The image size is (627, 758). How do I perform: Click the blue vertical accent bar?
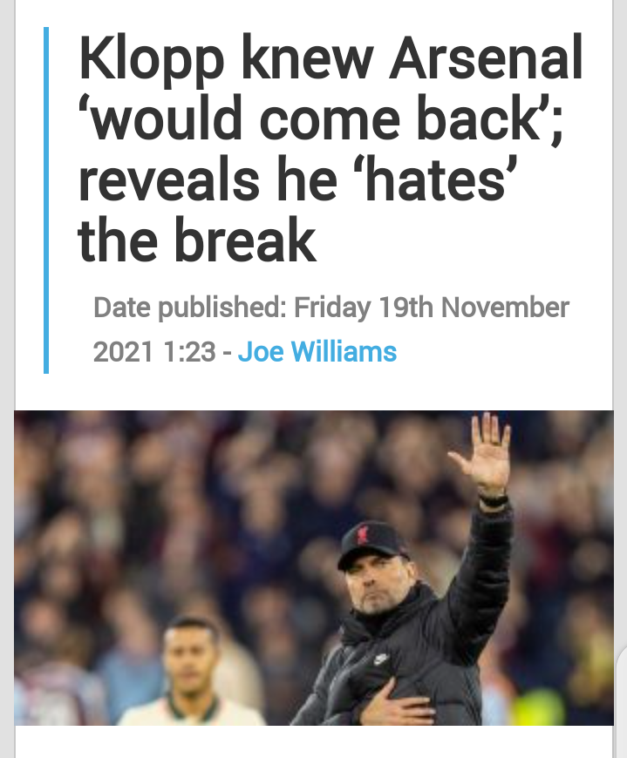(46, 200)
